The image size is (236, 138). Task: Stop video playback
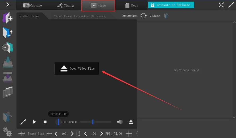point(45,122)
